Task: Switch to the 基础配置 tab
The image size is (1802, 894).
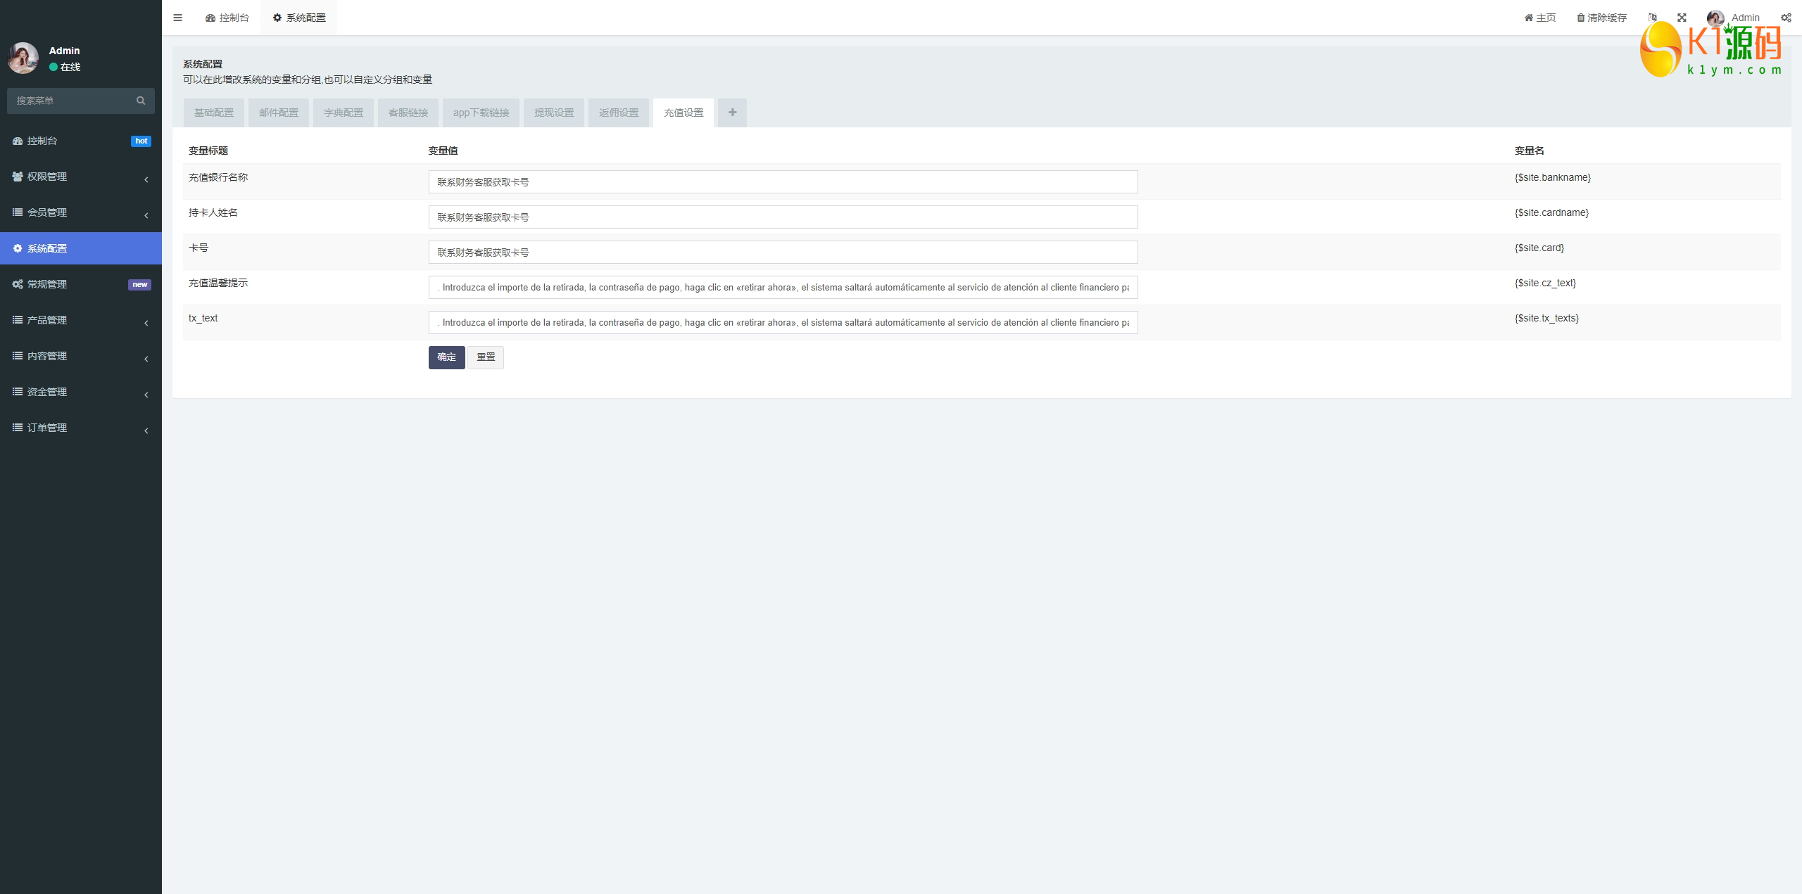Action: point(213,113)
